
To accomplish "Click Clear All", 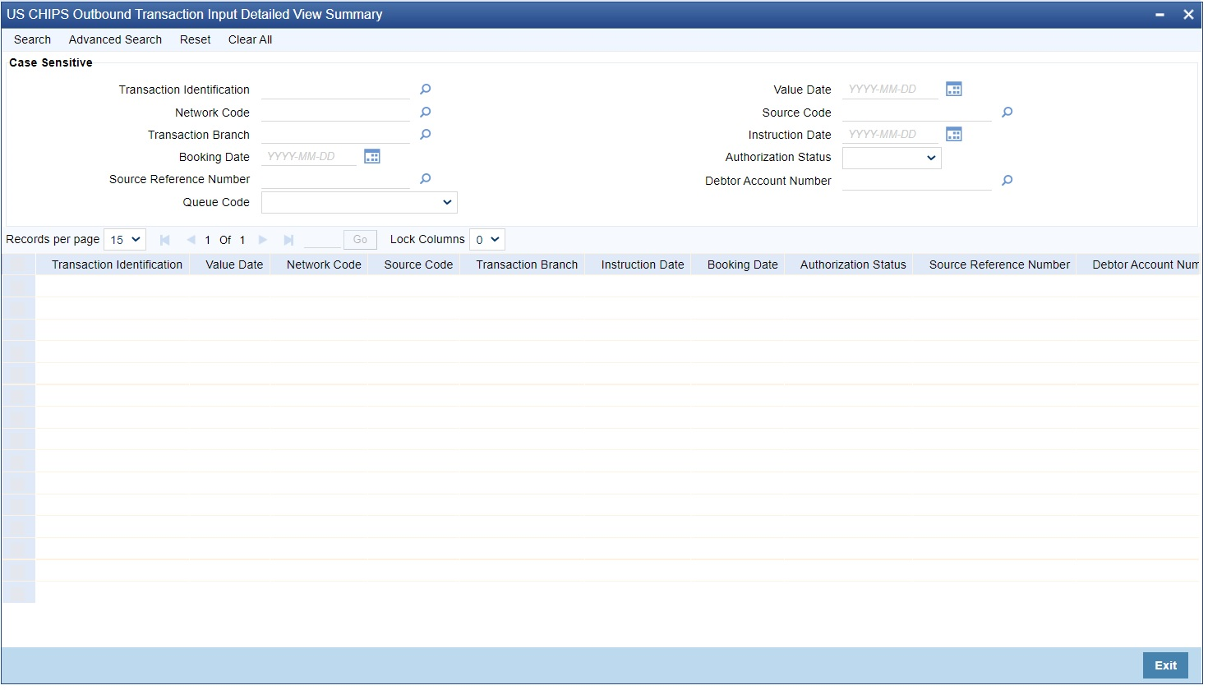I will pos(250,39).
